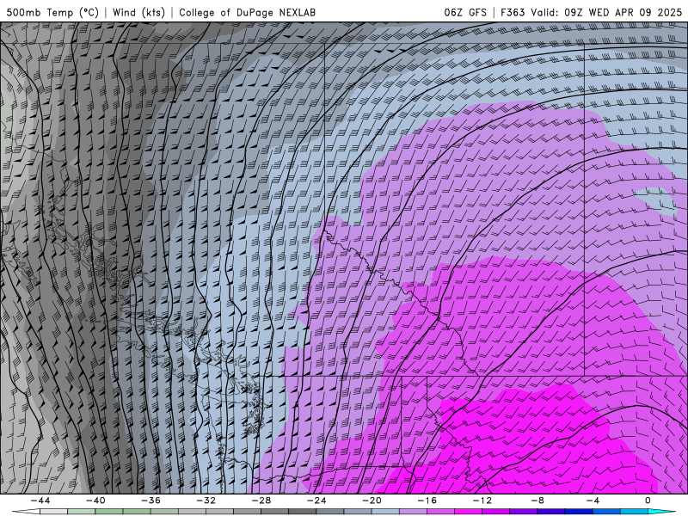This screenshot has height=516, width=688.
Task: Select the Wind (kts) header label
Action: point(138,12)
